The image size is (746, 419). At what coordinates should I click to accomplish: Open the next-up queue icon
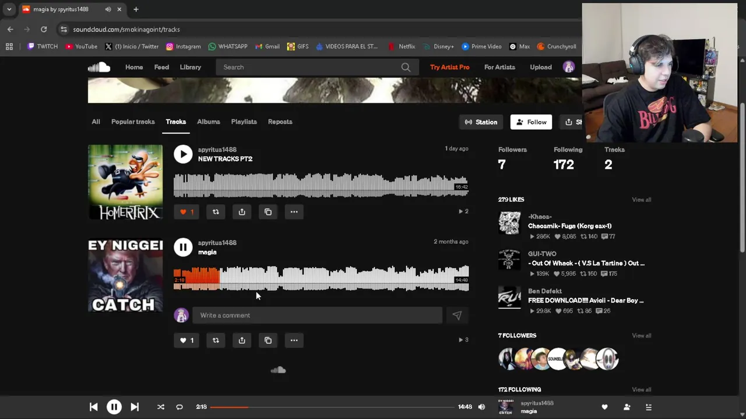649,407
